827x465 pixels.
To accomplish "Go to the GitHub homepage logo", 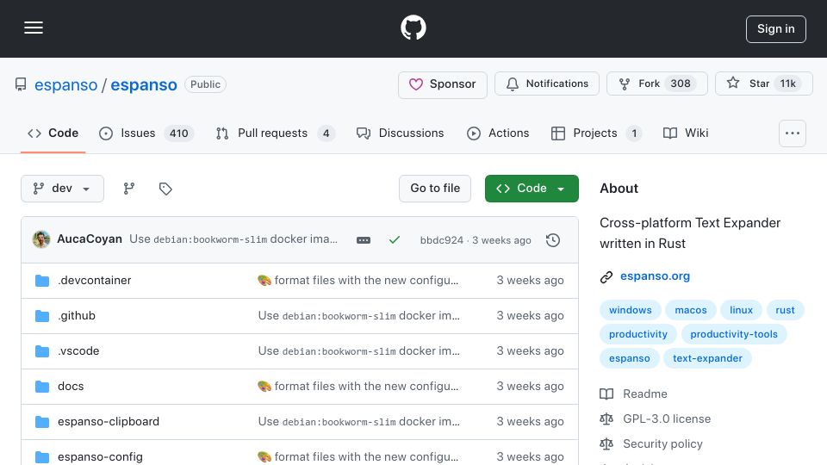I will click(x=413, y=28).
